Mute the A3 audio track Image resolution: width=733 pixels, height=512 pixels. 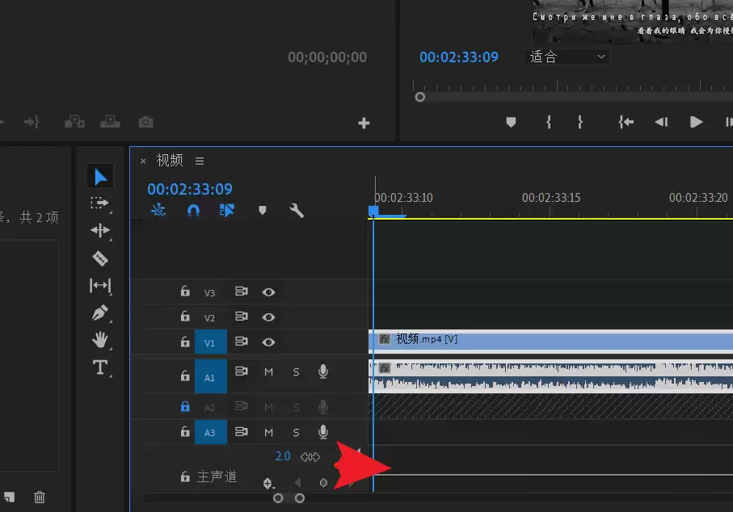click(268, 433)
